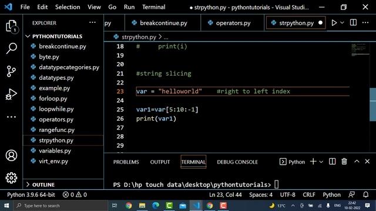This screenshot has width=376, height=211.
Task: Close the terminal panel
Action: pyautogui.click(x=367, y=162)
